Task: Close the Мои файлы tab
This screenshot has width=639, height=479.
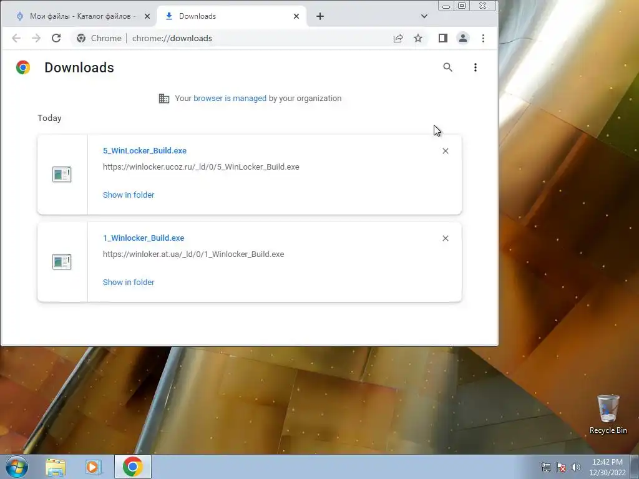Action: click(147, 16)
